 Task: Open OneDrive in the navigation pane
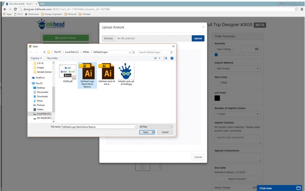pyautogui.click(x=40, y=78)
